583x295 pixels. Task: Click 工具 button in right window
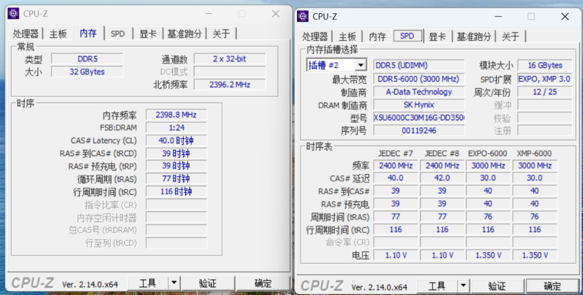pos(437,286)
